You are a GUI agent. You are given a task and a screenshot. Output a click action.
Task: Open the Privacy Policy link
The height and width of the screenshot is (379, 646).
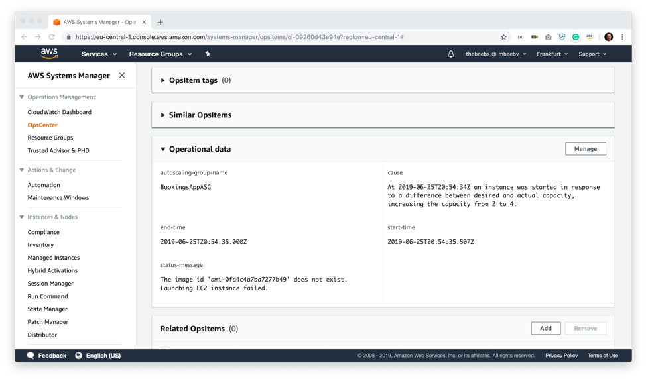[x=561, y=356]
